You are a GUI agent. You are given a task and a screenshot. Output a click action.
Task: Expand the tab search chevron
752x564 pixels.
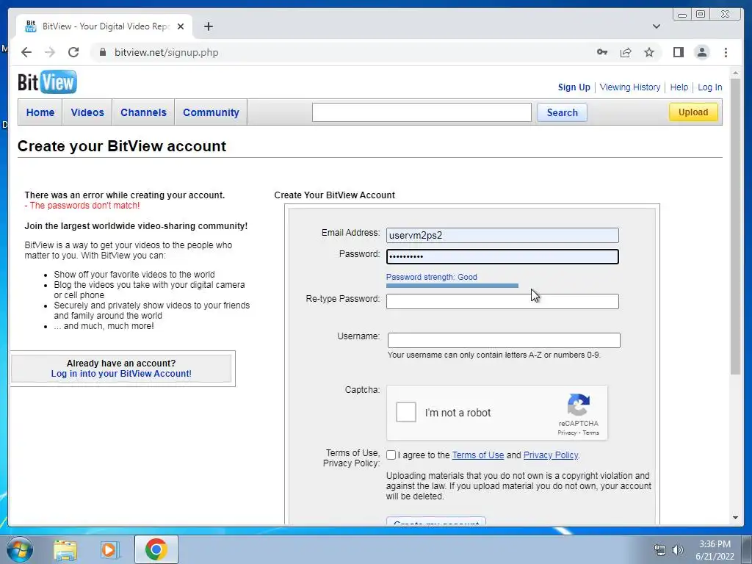tap(656, 26)
